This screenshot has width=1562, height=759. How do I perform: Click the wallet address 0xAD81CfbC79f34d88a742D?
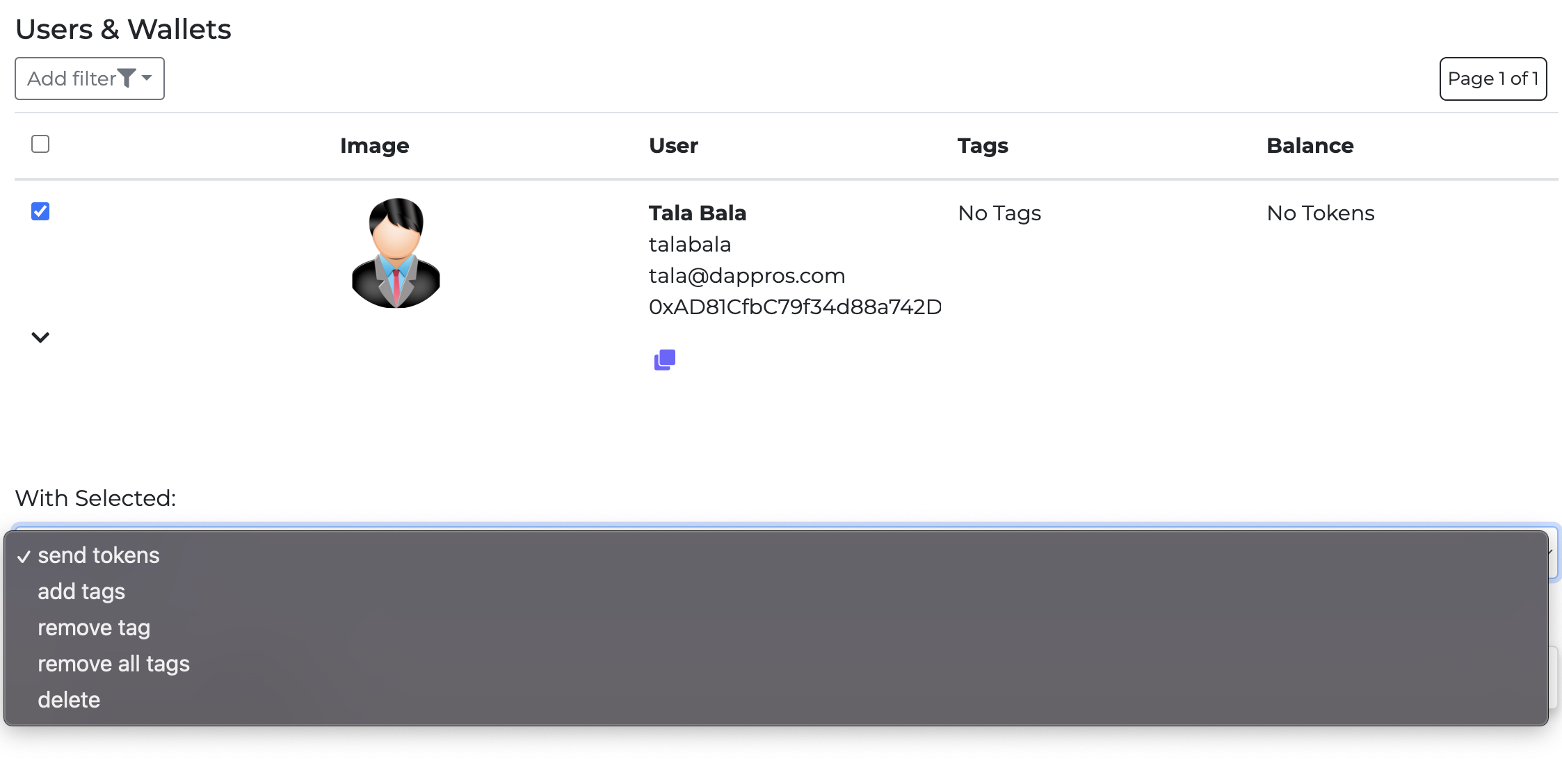click(x=795, y=306)
